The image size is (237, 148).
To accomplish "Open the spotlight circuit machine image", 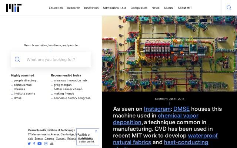I will pos(169,53).
